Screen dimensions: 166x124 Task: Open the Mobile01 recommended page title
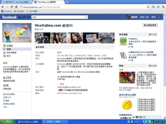click(133, 39)
